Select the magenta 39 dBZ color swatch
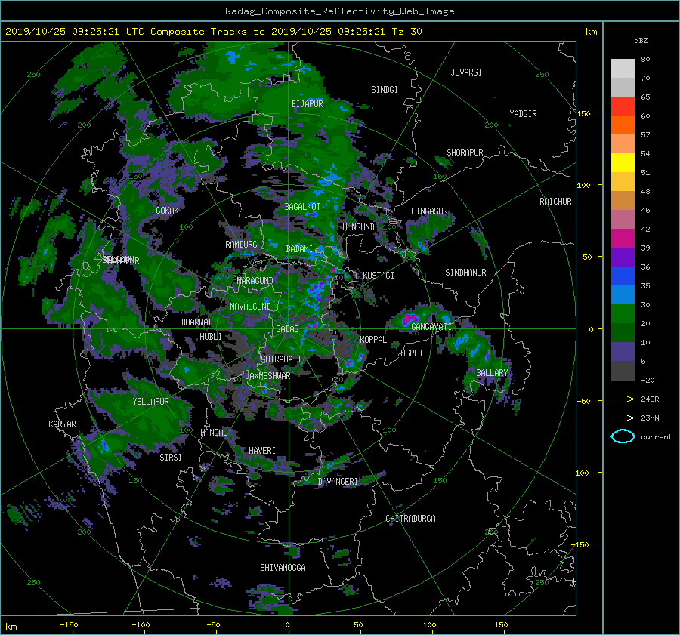This screenshot has width=680, height=635. pyautogui.click(x=623, y=239)
